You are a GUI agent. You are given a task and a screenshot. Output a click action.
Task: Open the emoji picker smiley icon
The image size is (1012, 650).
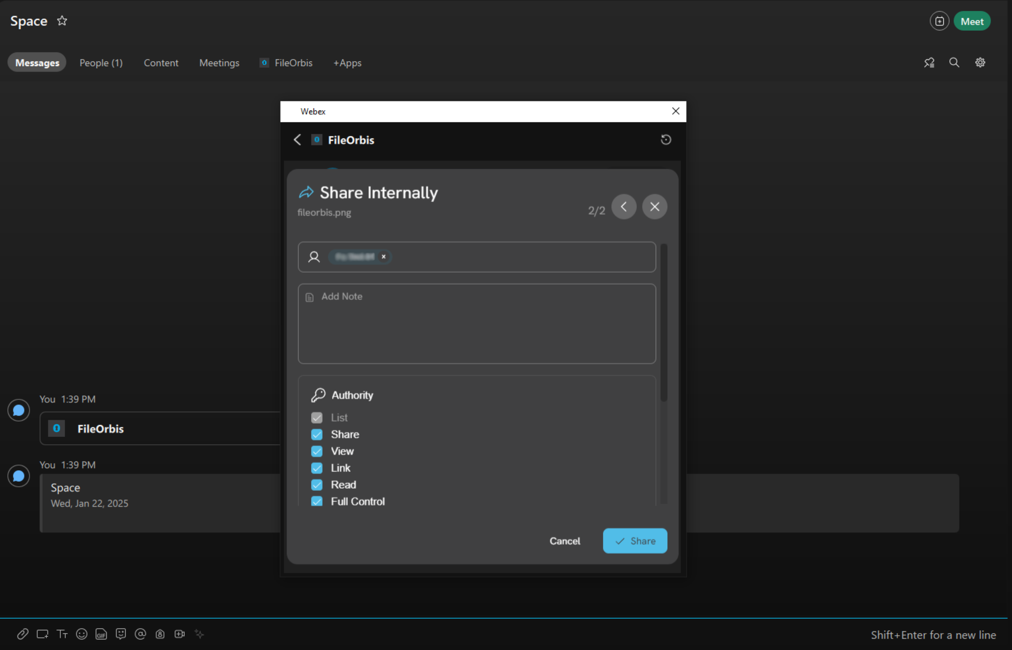pos(82,633)
